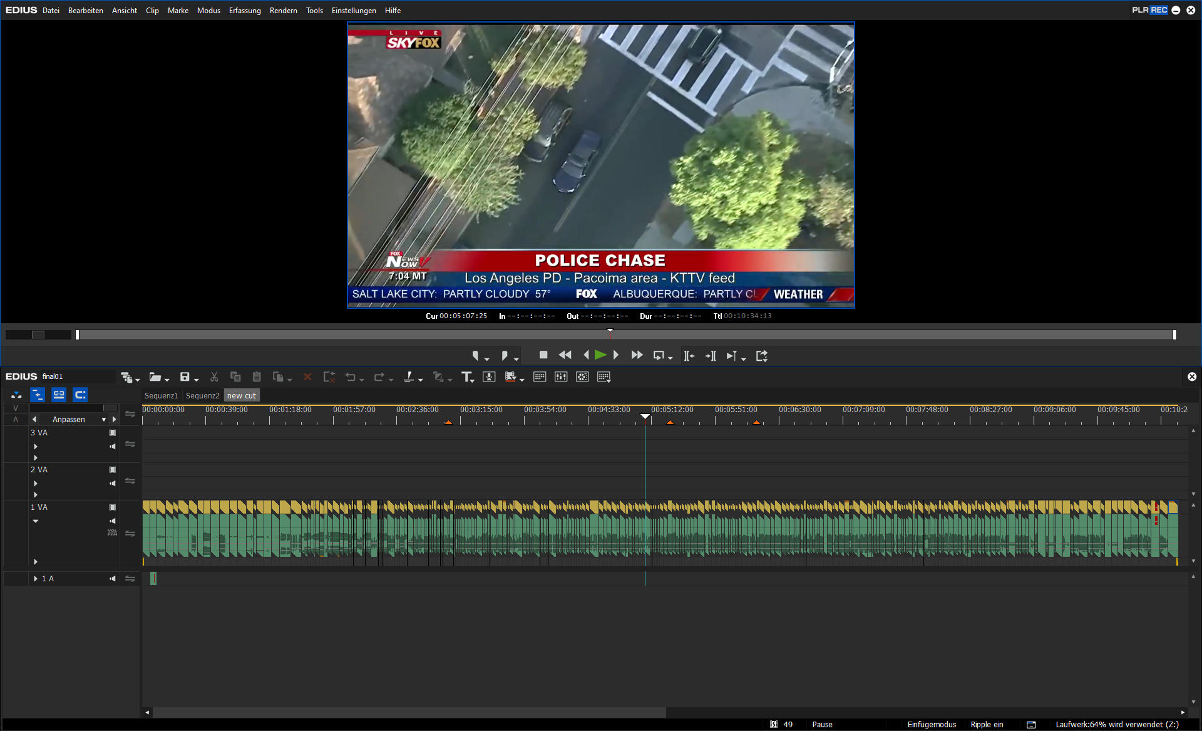This screenshot has height=731, width=1202.
Task: Toggle vectorscope/waveform icon
Action: point(582,376)
